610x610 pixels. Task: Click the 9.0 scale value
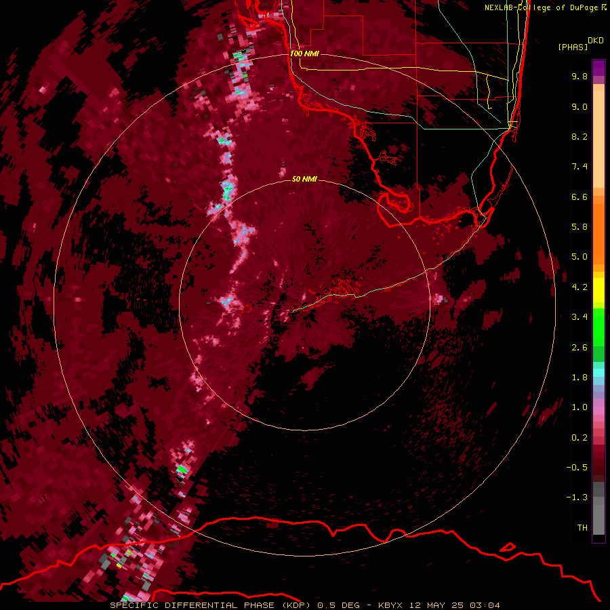point(579,106)
